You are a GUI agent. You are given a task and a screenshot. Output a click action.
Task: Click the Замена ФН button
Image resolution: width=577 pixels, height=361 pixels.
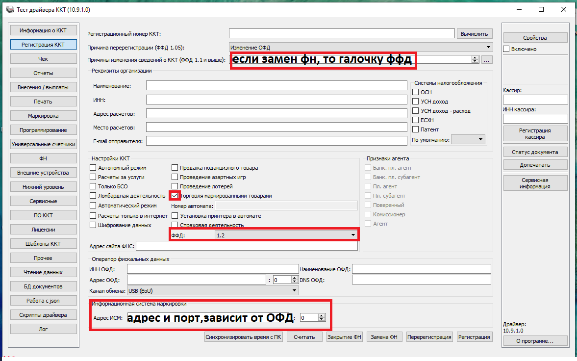tap(384, 336)
